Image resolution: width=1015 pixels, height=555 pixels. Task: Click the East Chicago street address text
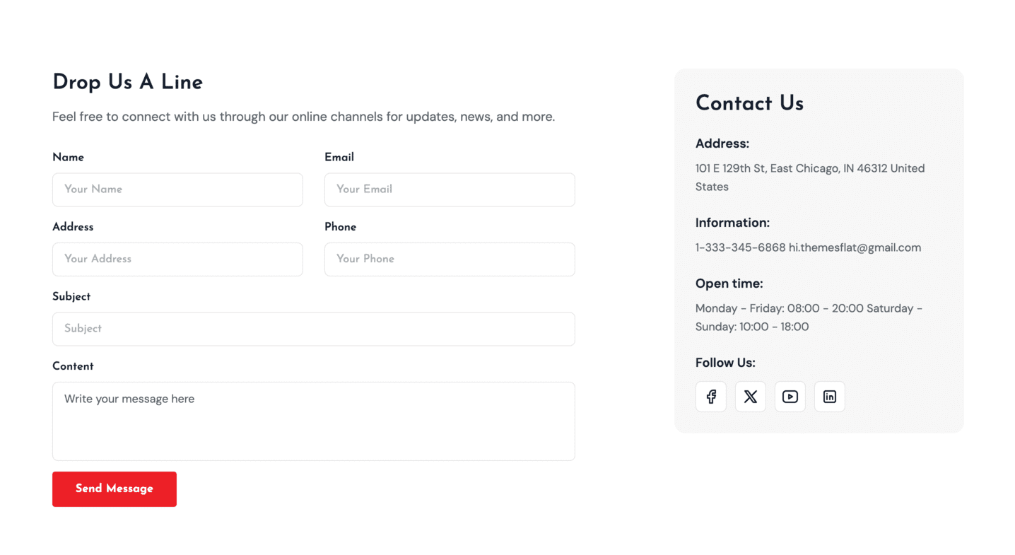point(809,169)
